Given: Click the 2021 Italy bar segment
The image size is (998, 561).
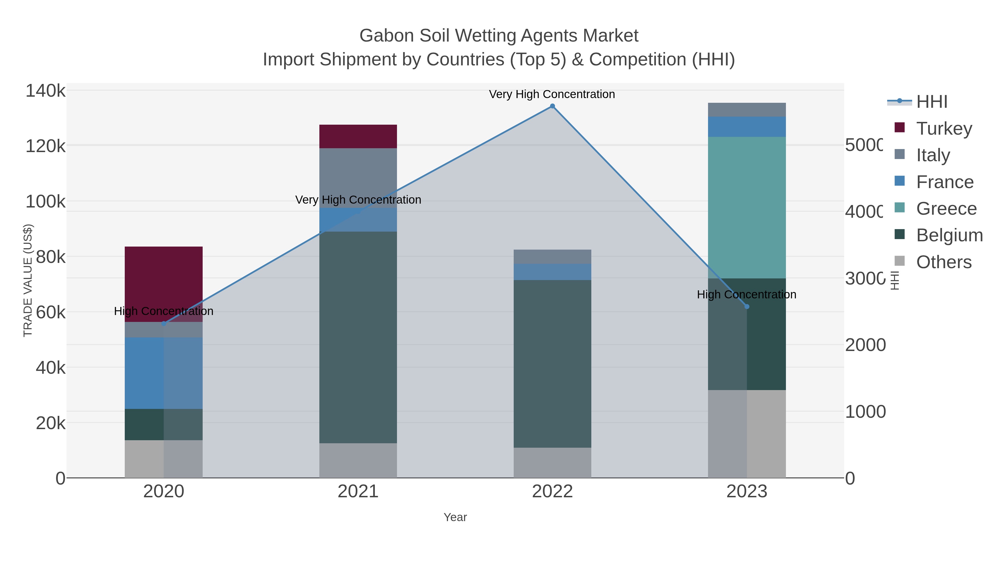Looking at the screenshot, I should pos(358,178).
